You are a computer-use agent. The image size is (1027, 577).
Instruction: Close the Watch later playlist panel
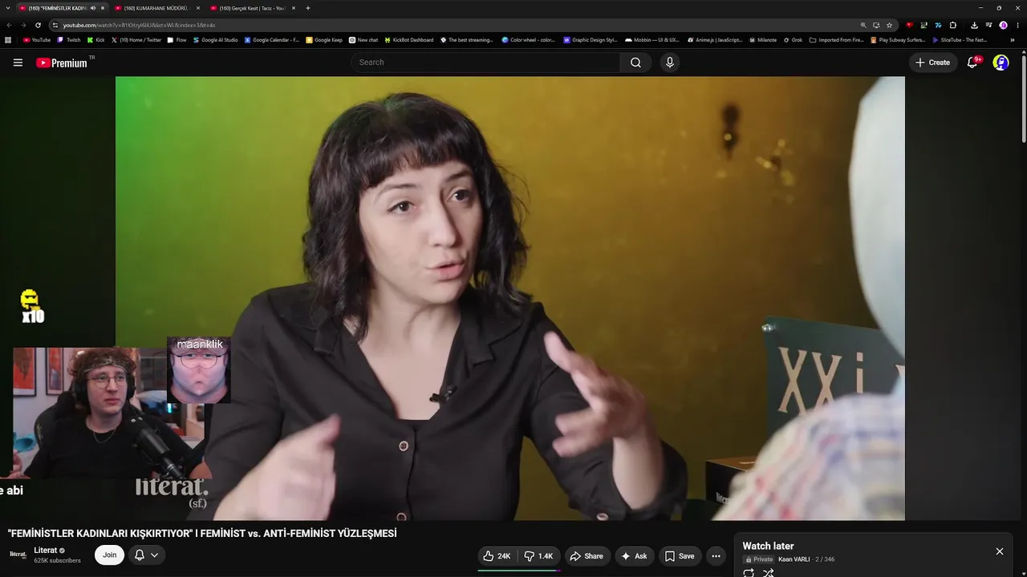(1000, 551)
